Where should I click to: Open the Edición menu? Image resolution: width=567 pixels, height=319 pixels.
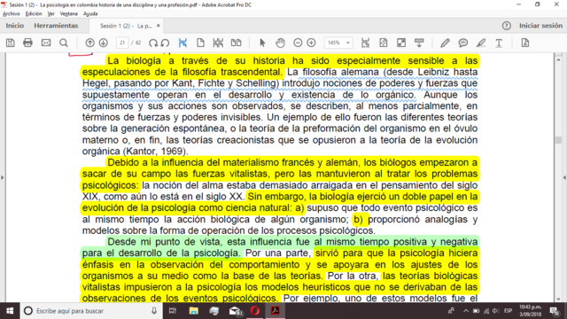coord(34,14)
